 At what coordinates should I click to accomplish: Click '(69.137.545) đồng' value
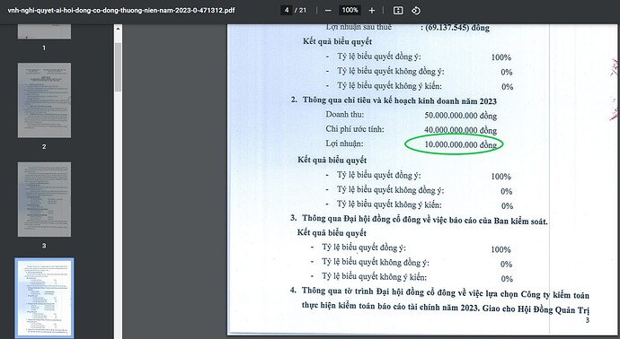tap(457, 28)
